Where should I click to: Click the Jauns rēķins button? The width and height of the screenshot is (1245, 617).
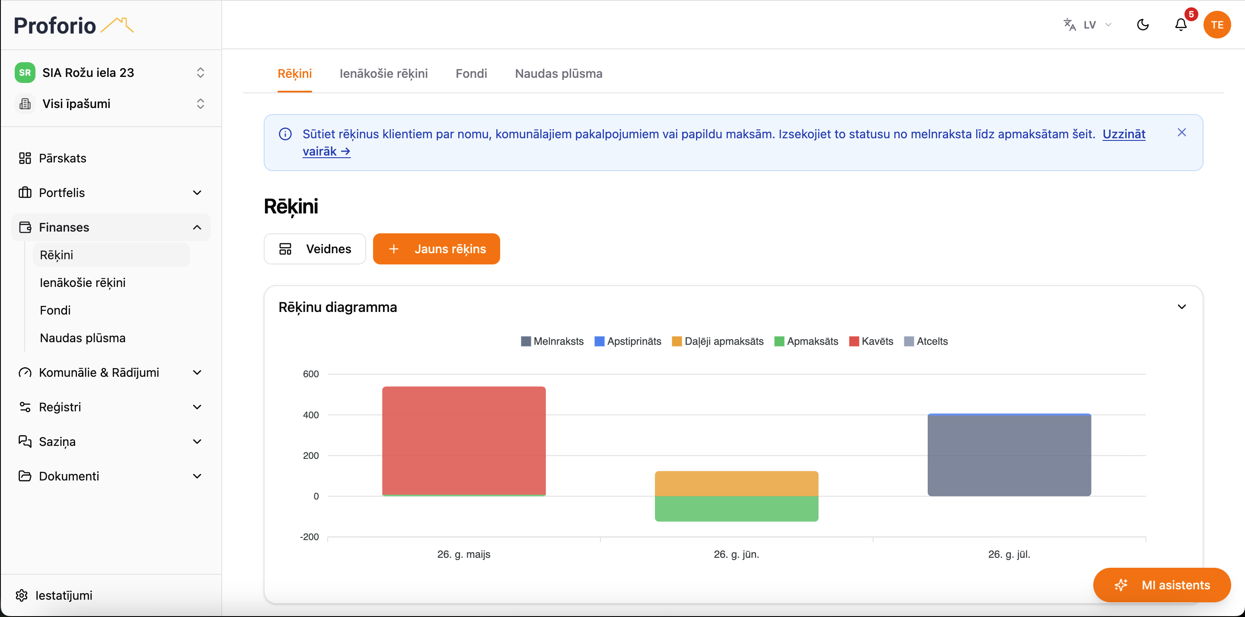(436, 249)
